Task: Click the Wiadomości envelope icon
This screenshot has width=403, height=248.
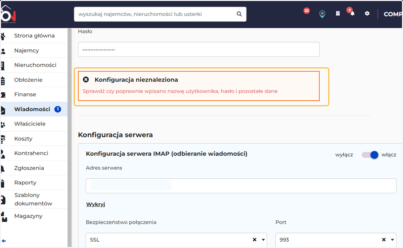Action: tap(3, 109)
